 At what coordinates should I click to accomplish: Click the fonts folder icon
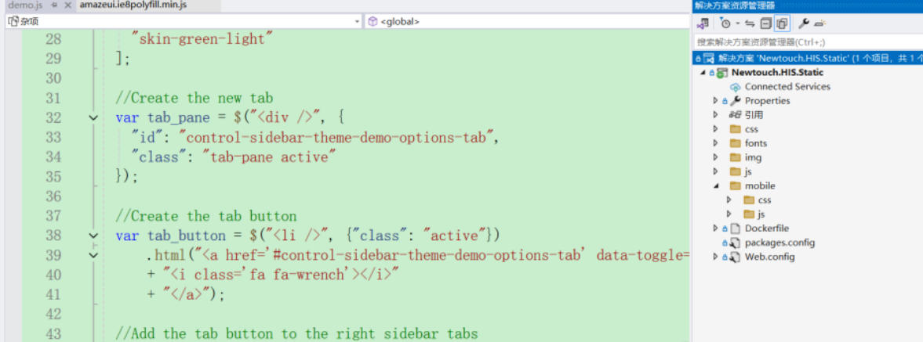pyautogui.click(x=736, y=143)
